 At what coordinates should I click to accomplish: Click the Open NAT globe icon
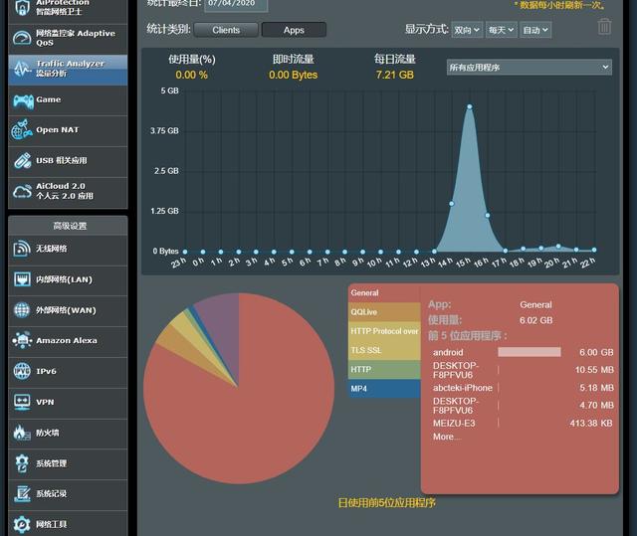22,130
